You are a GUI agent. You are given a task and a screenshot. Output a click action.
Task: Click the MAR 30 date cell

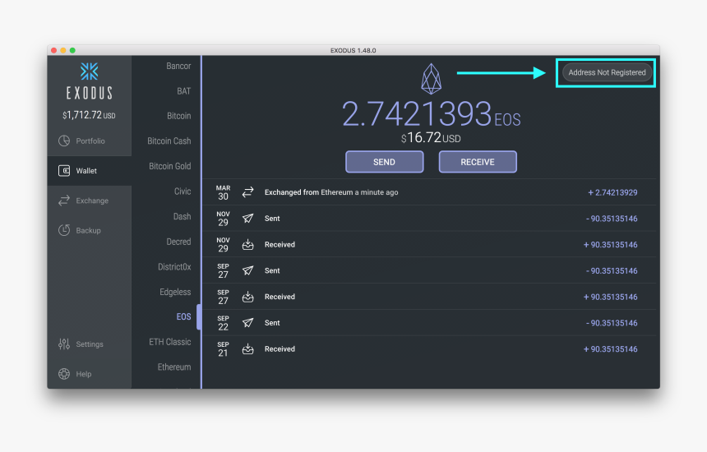pos(223,192)
